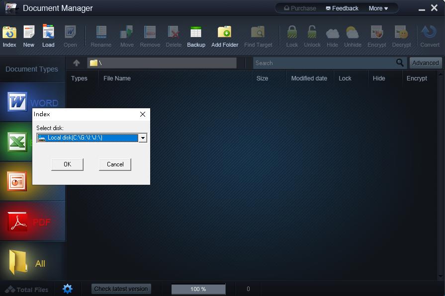Viewport: 445px width, 296px height.
Task: Open Advanced search options
Action: 426,63
